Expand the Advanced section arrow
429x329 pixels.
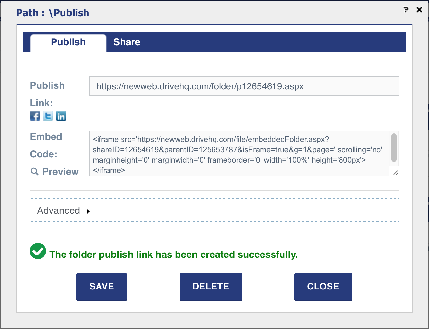(88, 211)
